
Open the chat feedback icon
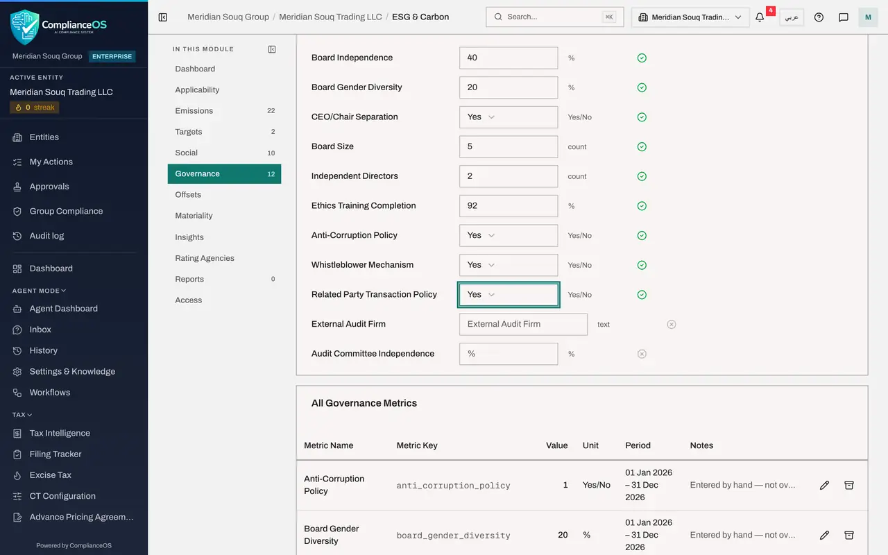pos(844,17)
